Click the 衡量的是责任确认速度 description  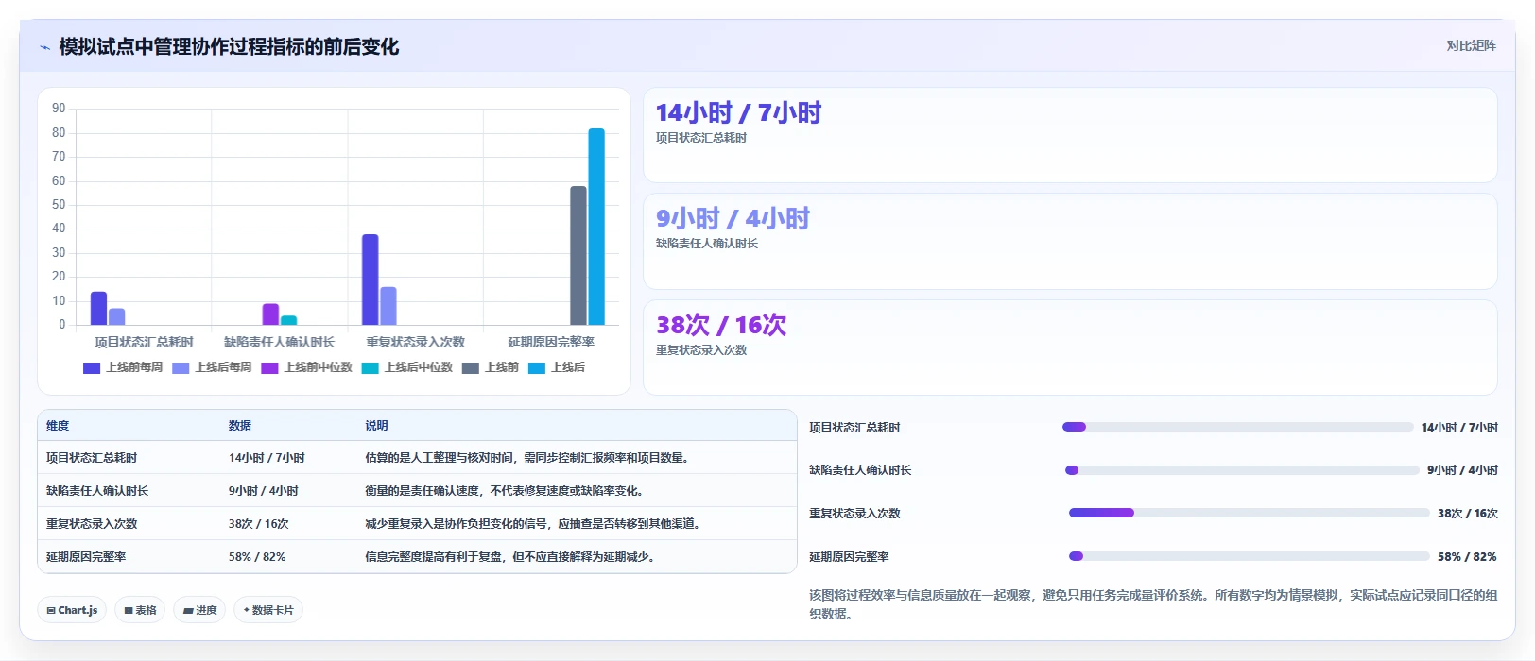coord(507,491)
